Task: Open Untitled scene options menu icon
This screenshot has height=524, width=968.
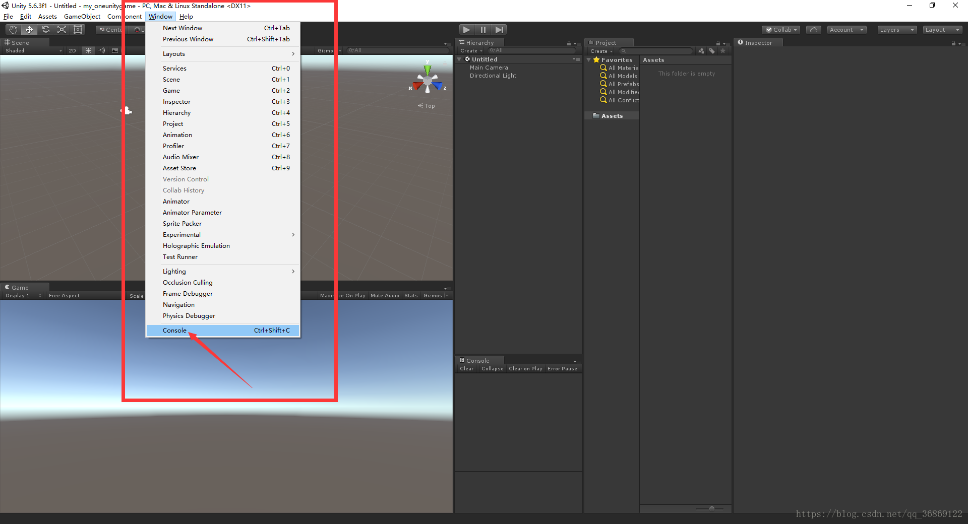Action: [x=576, y=59]
